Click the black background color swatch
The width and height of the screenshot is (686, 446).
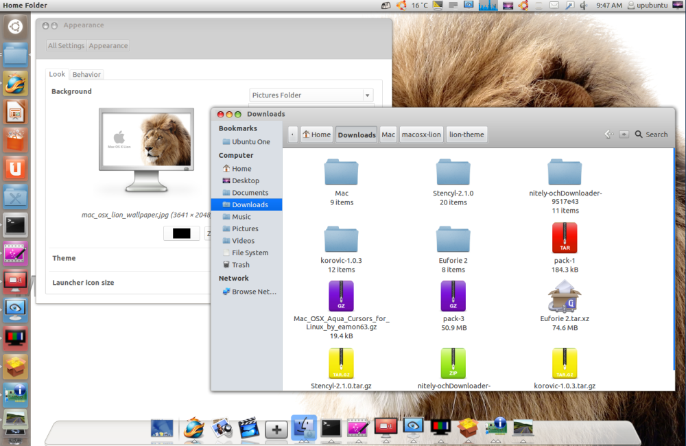click(180, 233)
